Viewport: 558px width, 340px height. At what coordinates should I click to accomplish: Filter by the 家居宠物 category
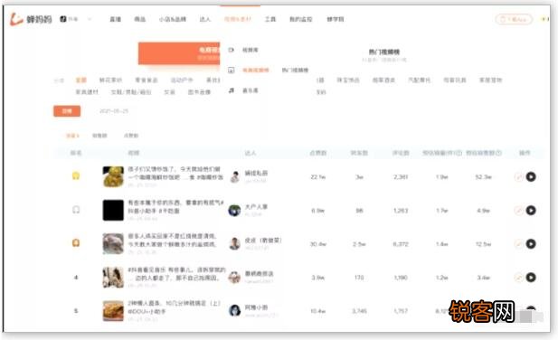click(490, 80)
